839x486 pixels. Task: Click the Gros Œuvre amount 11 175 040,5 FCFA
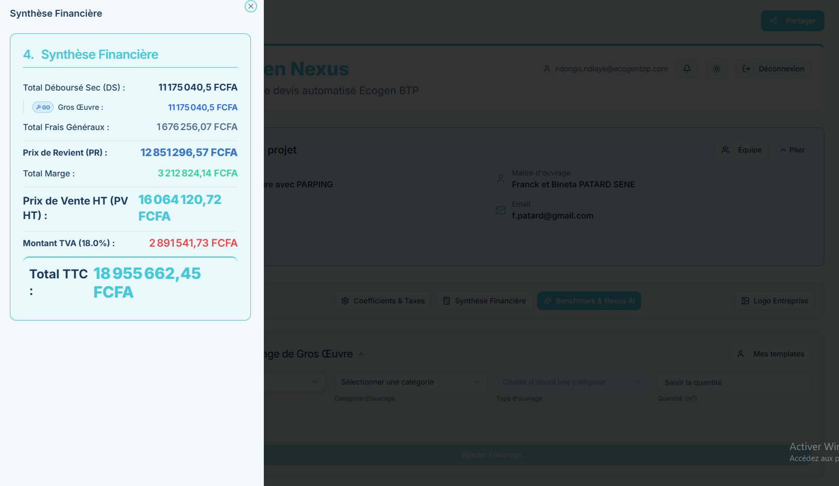click(x=203, y=107)
